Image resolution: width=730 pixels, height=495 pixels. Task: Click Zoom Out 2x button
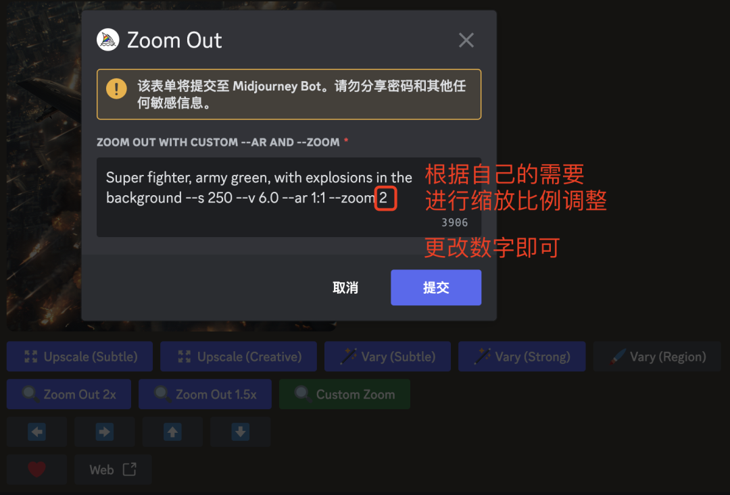click(x=69, y=394)
